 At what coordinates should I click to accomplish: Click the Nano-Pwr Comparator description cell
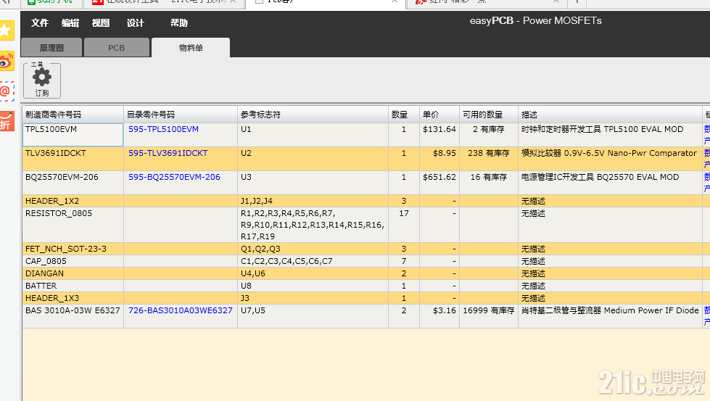click(x=610, y=159)
